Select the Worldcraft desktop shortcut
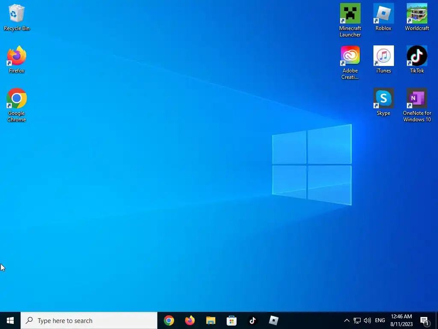438x329 pixels. (x=417, y=17)
